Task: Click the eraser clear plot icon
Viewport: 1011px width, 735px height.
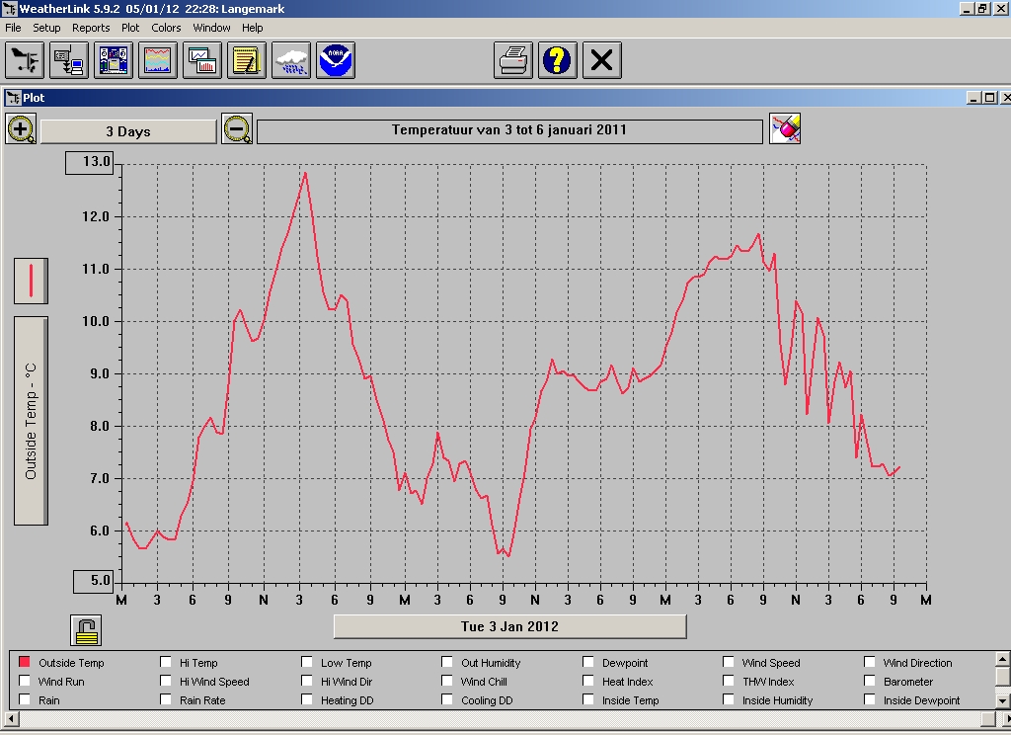Action: coord(785,129)
